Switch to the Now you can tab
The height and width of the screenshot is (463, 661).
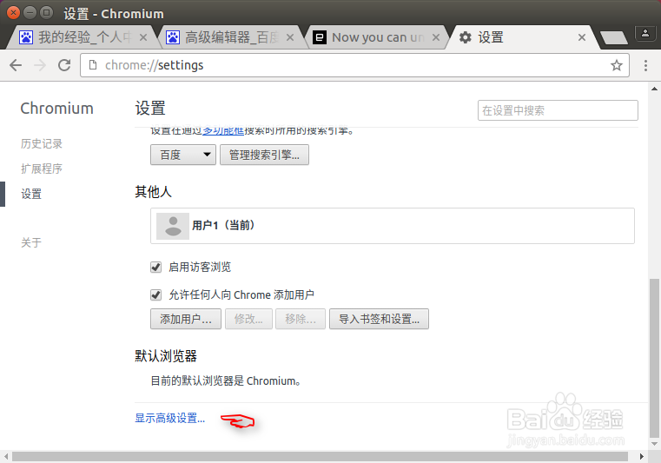pos(376,37)
